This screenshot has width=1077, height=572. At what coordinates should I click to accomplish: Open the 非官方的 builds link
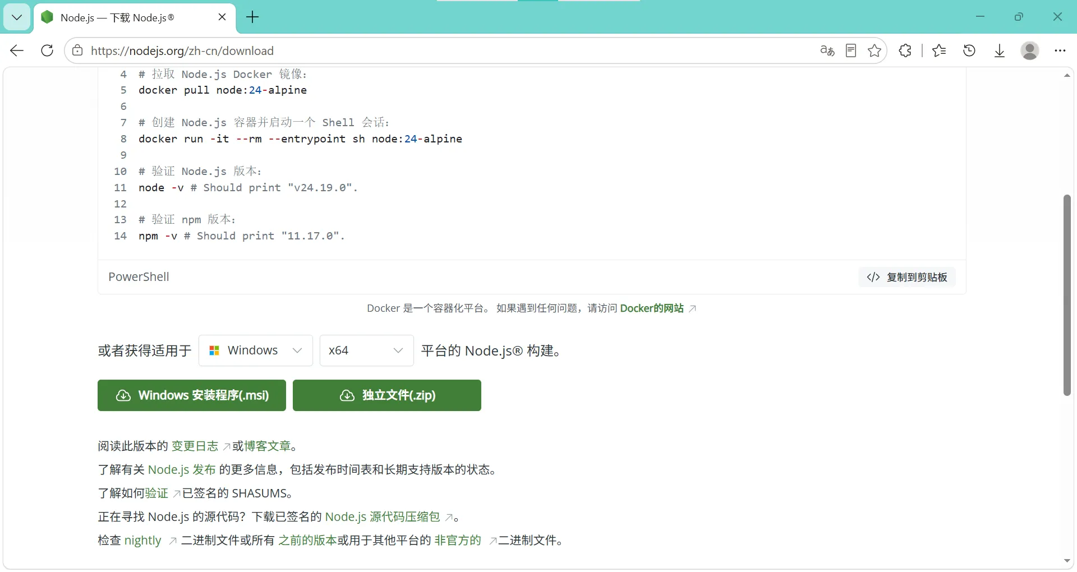coord(458,540)
